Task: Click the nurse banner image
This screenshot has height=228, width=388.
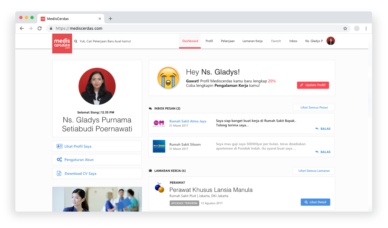Action: point(97,199)
